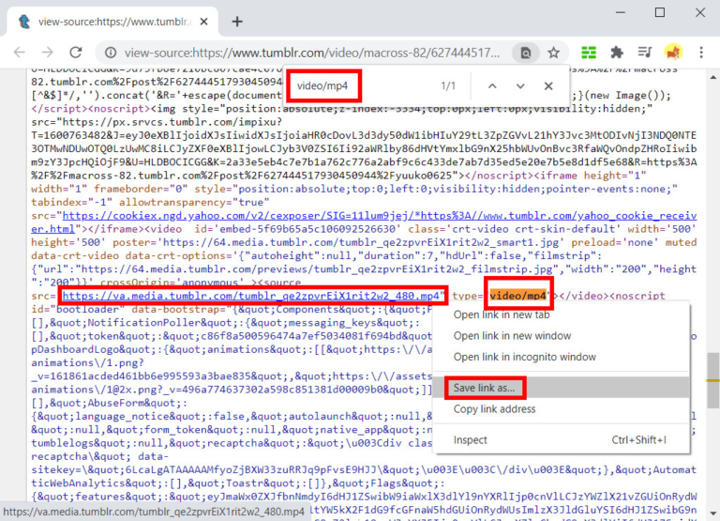Click the find box containing video/mp4
This screenshot has width=720, height=521.
click(x=363, y=86)
